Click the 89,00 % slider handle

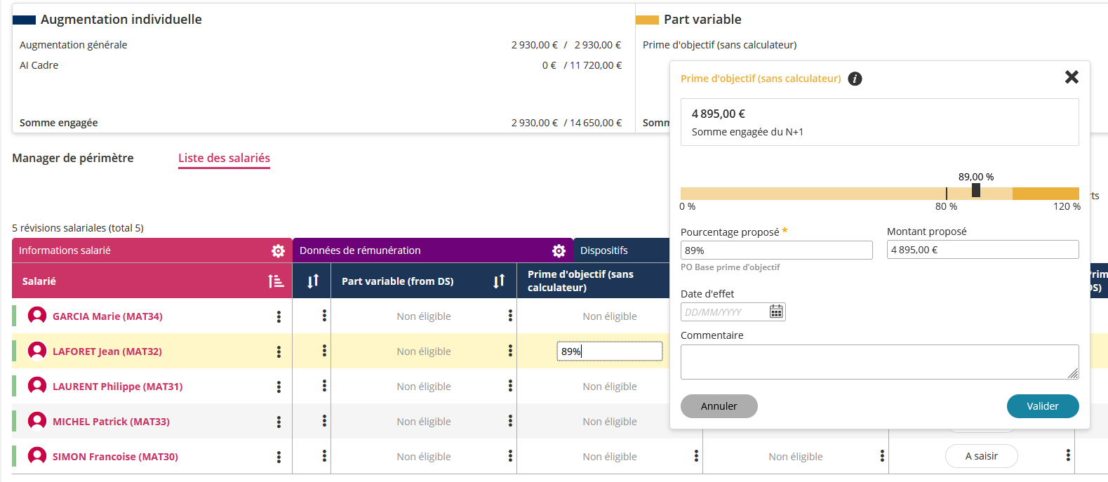pyautogui.click(x=975, y=190)
